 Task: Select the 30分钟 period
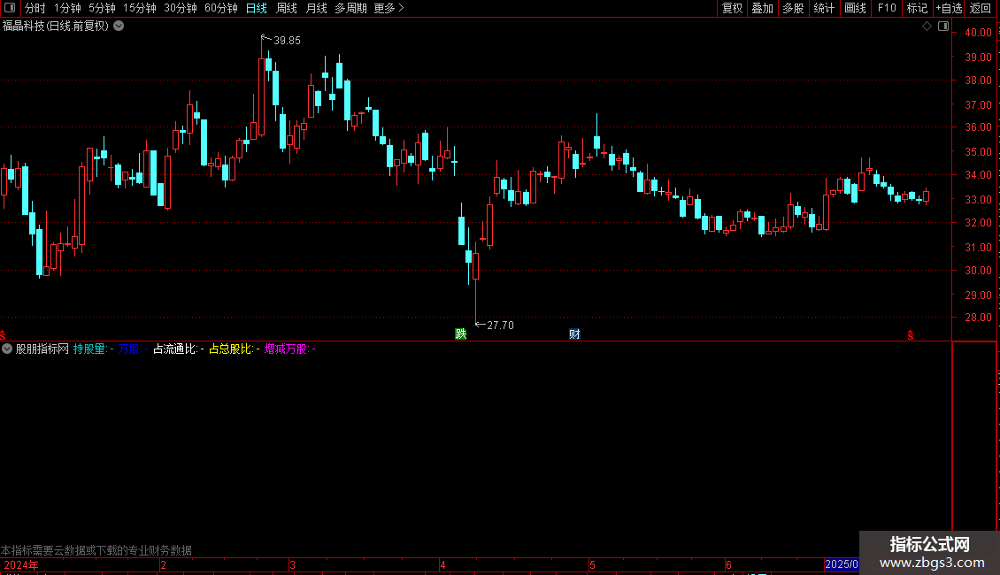pos(181,8)
